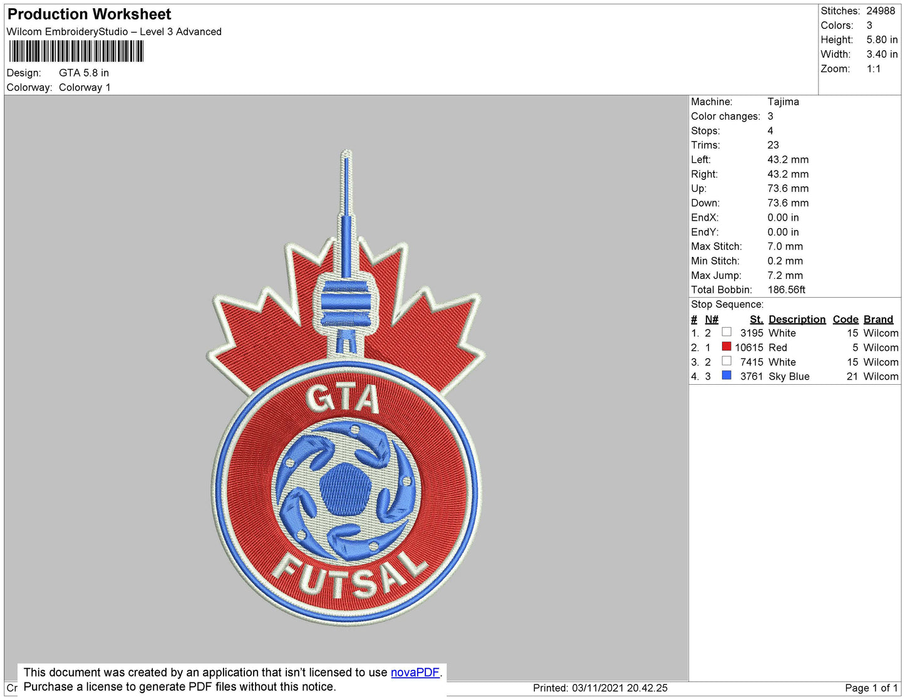
Task: Click the 'St.' column header
Action: point(757,319)
